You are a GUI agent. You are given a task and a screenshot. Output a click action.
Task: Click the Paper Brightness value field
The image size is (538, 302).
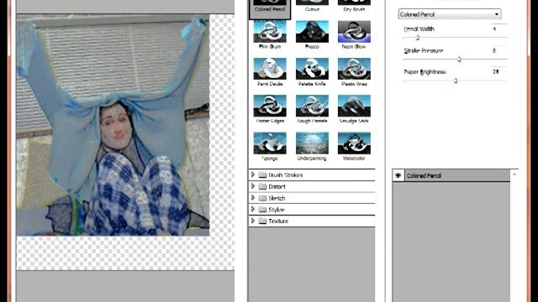click(x=498, y=72)
